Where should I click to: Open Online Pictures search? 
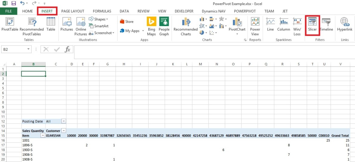point(81,26)
